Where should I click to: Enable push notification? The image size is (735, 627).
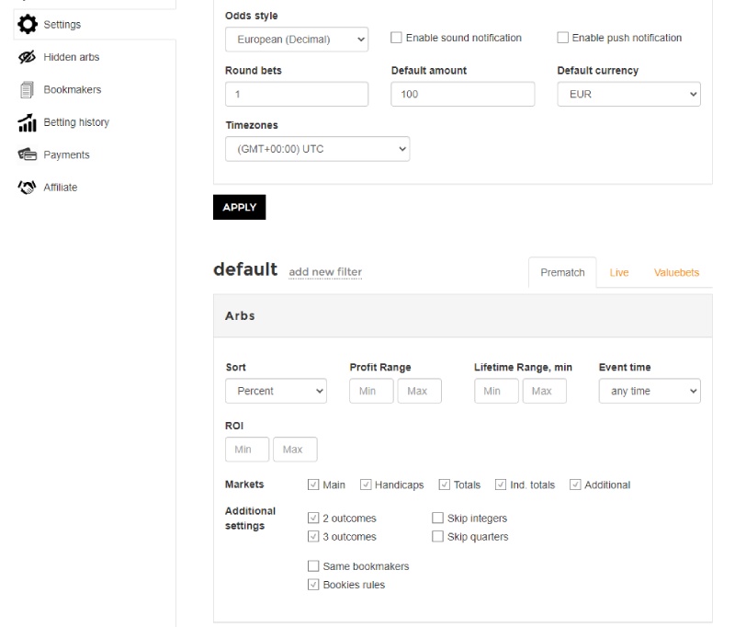[x=563, y=38]
